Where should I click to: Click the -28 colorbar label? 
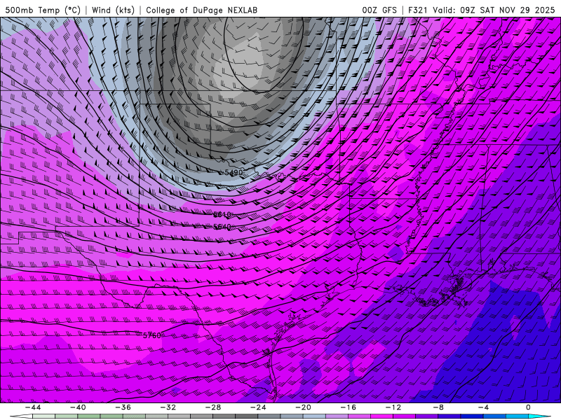213,407
